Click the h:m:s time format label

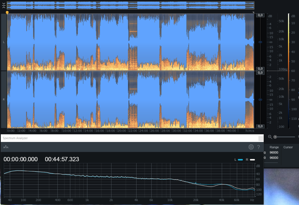click(x=250, y=131)
